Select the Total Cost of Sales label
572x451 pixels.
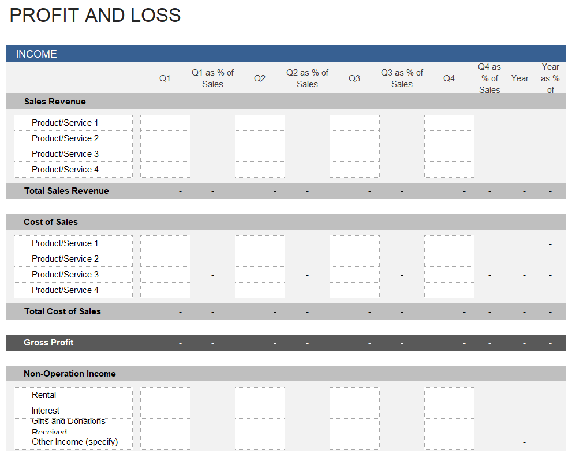point(62,311)
